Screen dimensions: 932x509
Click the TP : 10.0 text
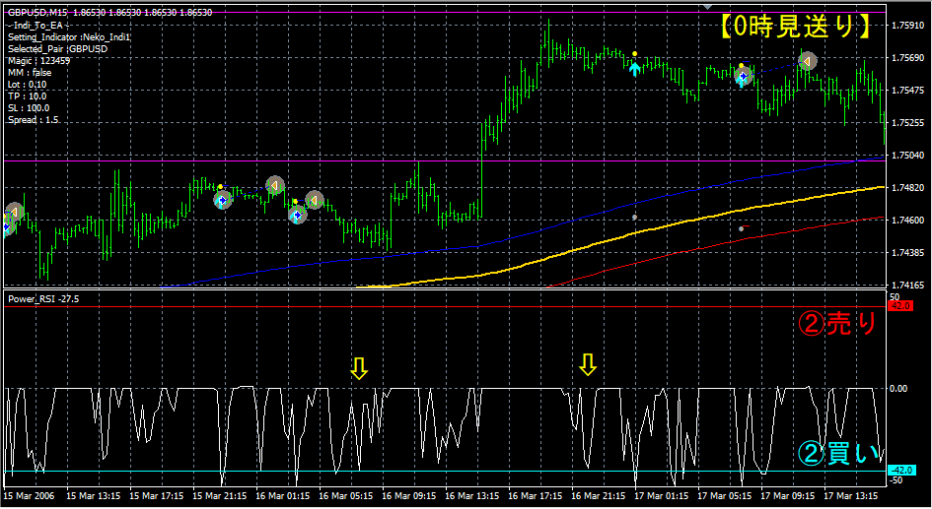pos(28,96)
